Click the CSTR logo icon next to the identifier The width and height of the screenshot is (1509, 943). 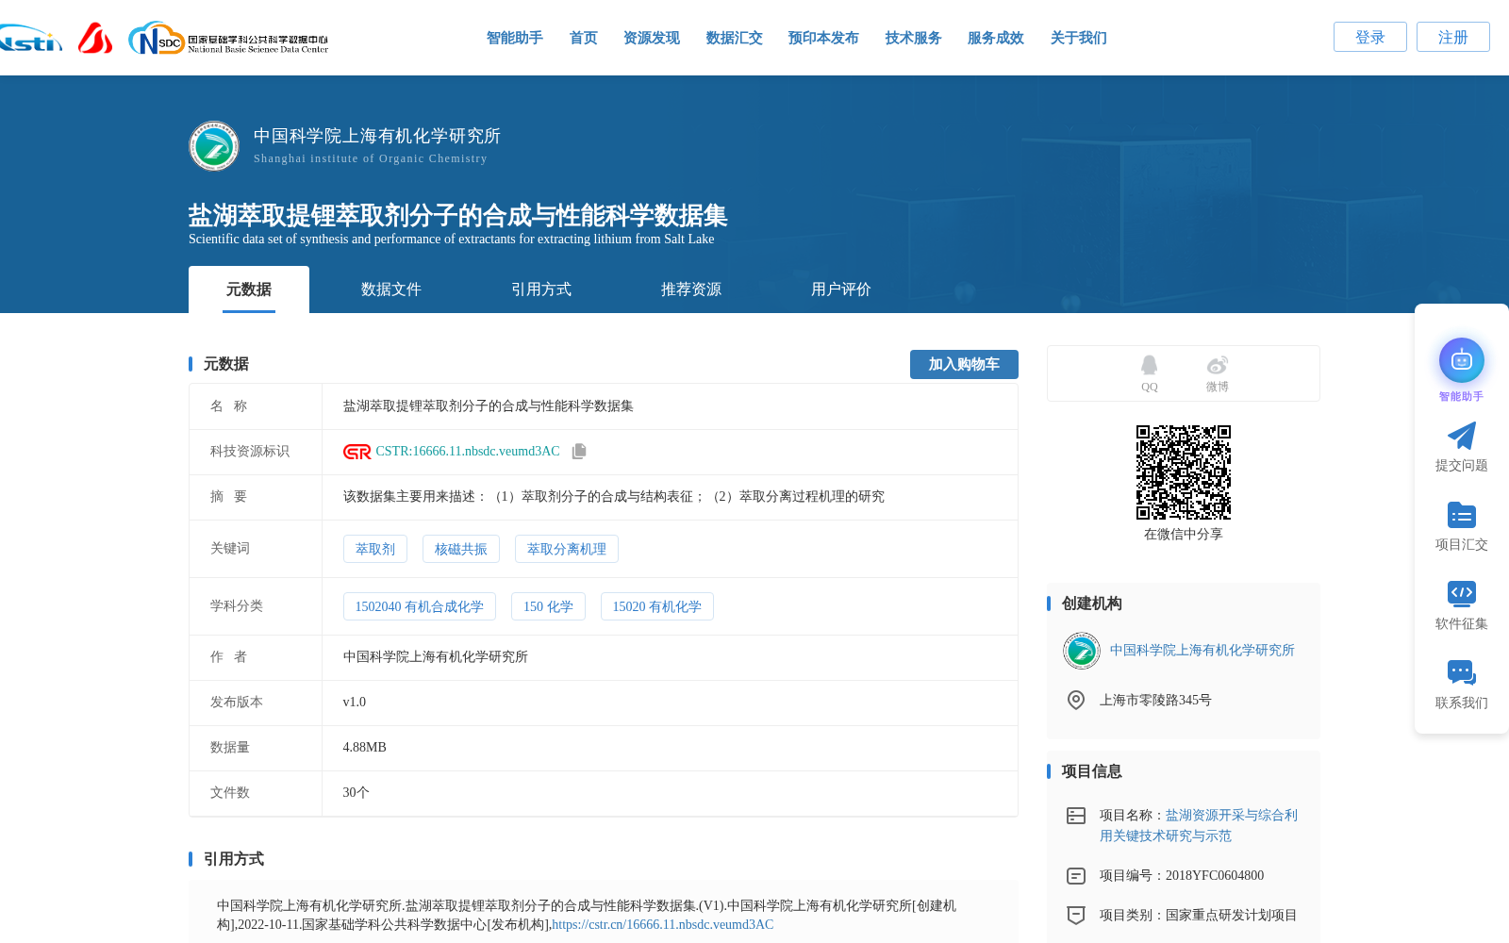point(357,452)
